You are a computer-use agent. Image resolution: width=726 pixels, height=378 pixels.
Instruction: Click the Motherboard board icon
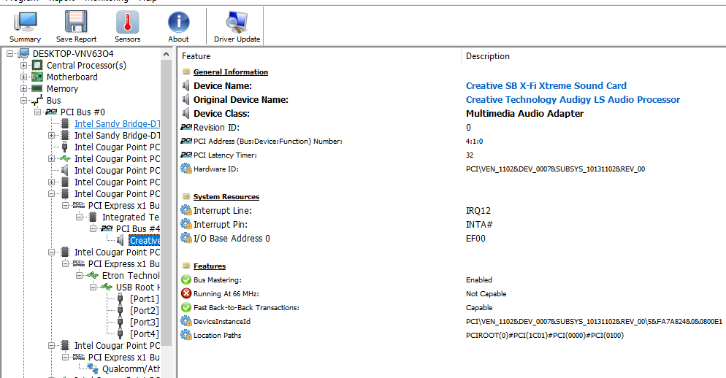37,77
